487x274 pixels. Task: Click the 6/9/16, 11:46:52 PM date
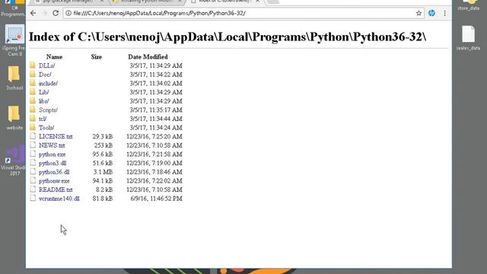[156, 199]
